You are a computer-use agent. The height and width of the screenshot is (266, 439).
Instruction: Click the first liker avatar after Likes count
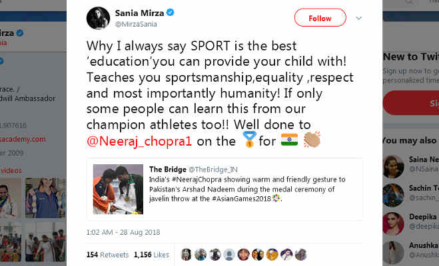tap(186, 254)
